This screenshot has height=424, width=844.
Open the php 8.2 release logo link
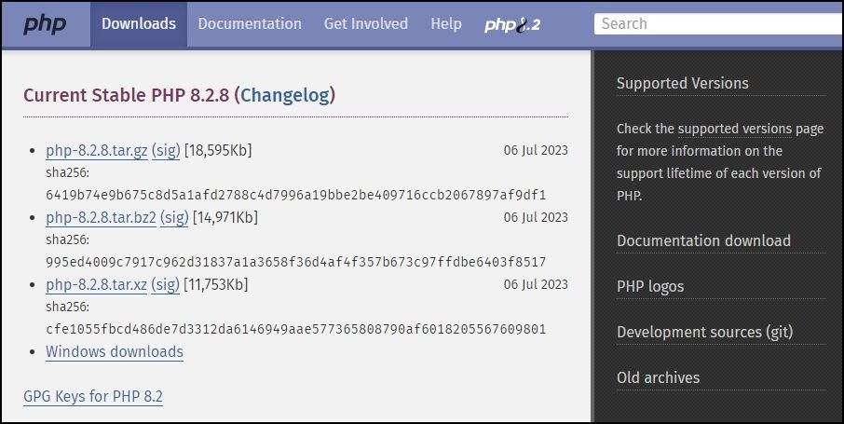click(511, 24)
